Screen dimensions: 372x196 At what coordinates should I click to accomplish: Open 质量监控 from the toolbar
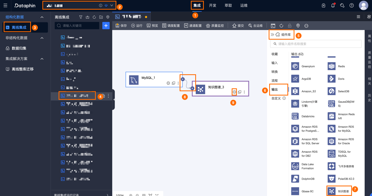tap(215, 26)
